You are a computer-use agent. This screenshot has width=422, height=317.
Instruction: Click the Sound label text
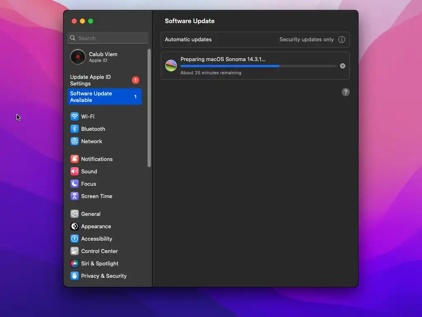tap(89, 172)
